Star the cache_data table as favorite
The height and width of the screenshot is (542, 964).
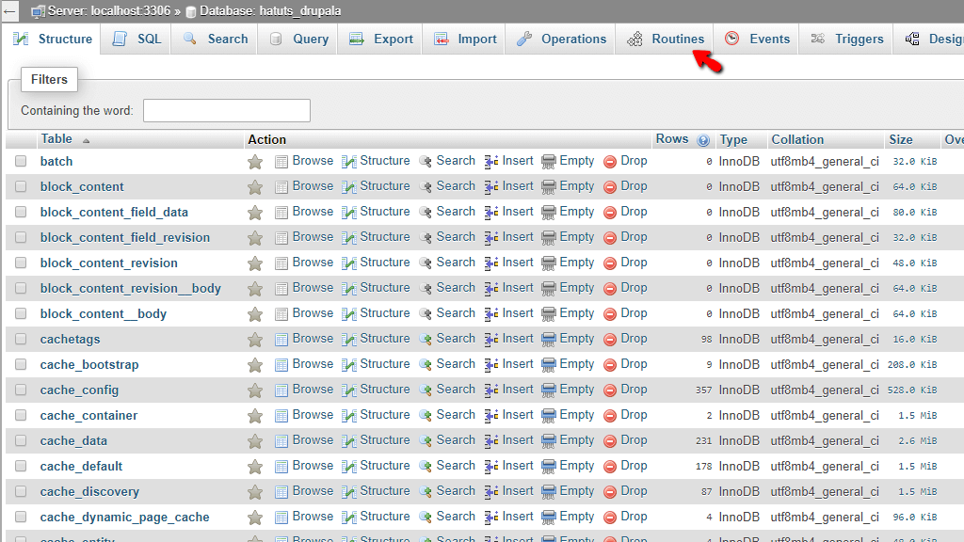click(255, 441)
